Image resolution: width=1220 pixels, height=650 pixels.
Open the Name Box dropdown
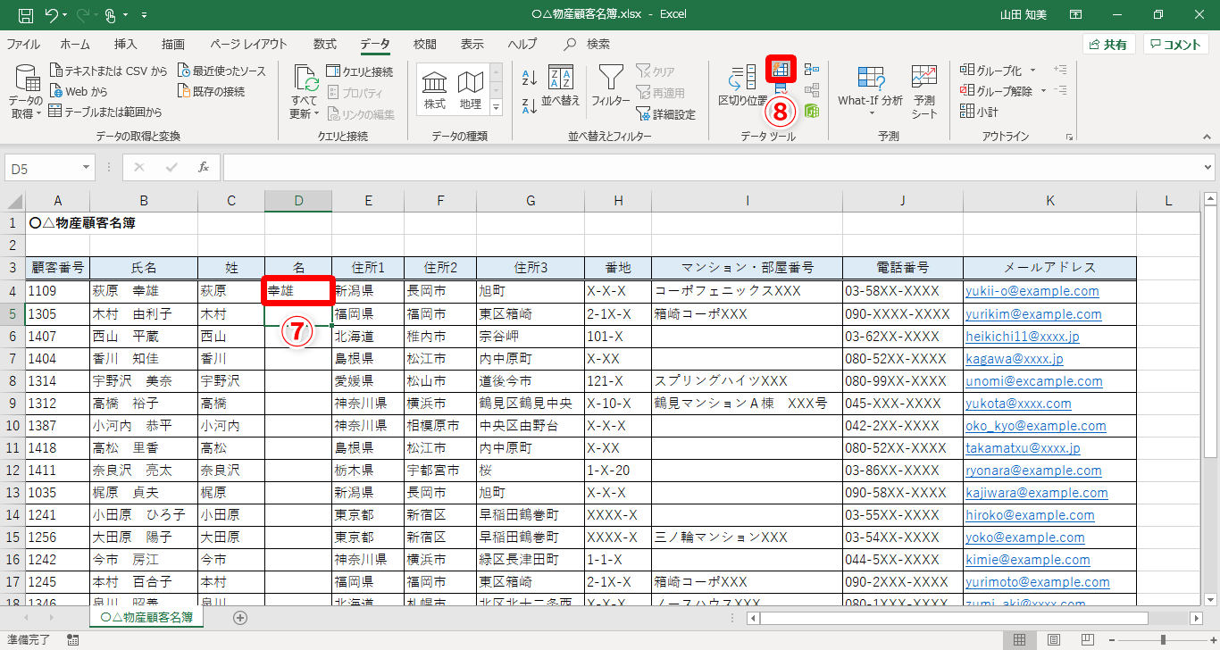point(86,167)
